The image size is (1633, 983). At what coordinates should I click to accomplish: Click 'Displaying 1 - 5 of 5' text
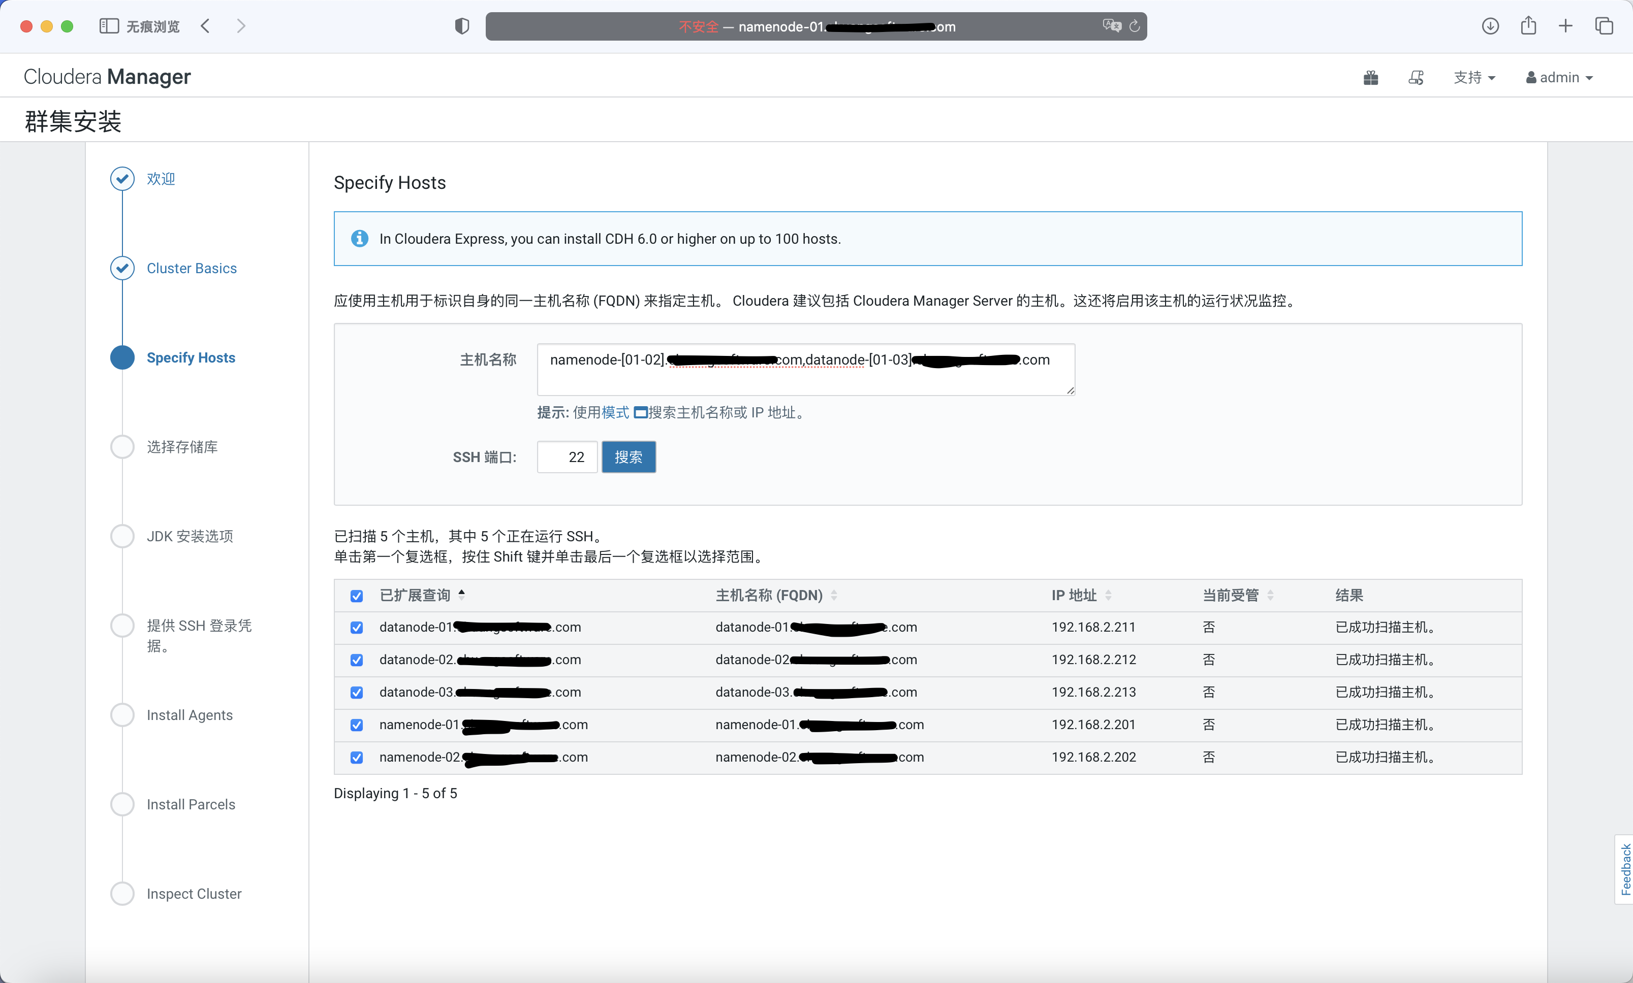[396, 794]
